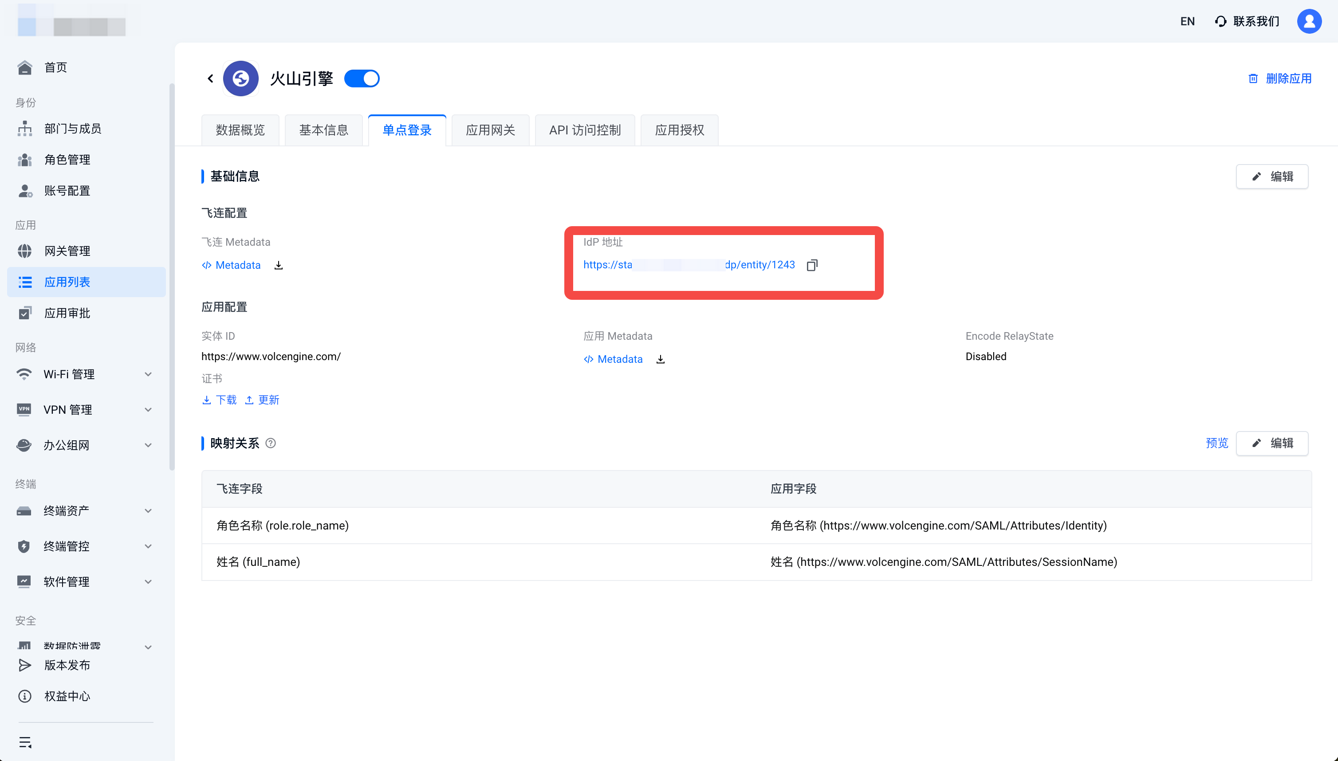Download the 飞连 Metadata file

point(279,266)
